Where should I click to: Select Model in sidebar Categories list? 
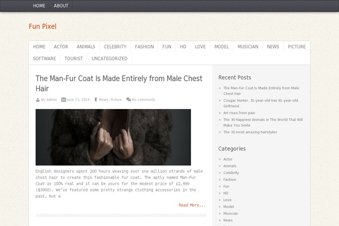pos(229,207)
